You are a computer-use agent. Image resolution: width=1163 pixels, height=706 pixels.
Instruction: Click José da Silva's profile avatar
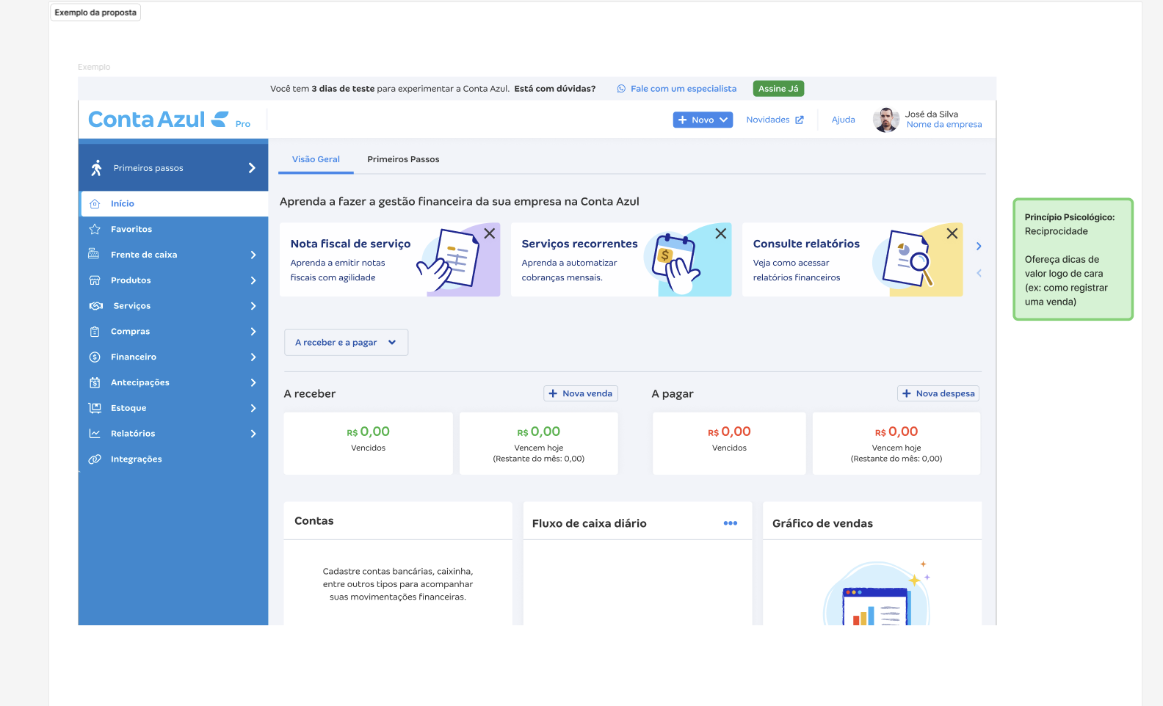[x=886, y=120]
